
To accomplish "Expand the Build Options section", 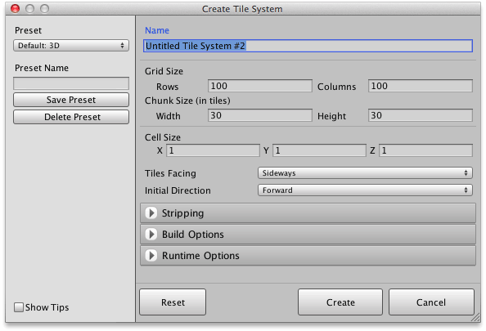I will click(308, 235).
